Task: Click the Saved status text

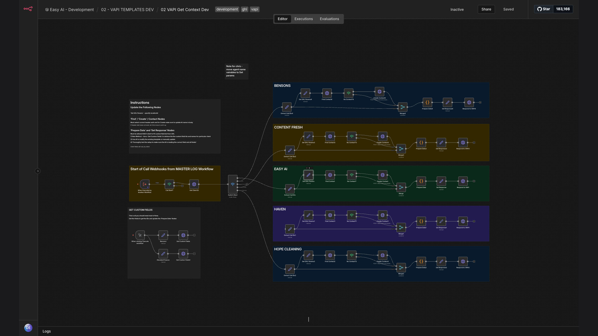Action: tap(508, 9)
